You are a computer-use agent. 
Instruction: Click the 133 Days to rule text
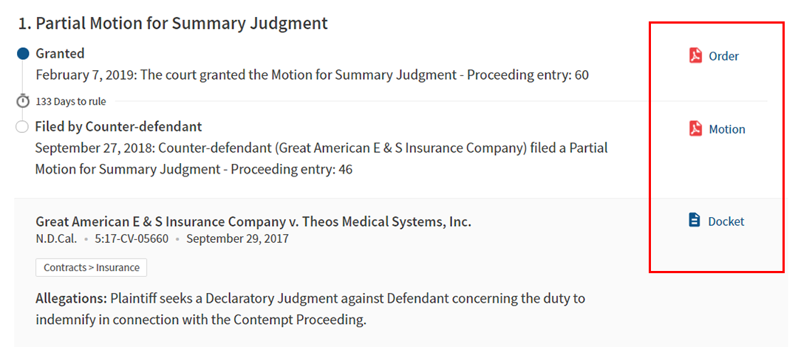pos(70,101)
